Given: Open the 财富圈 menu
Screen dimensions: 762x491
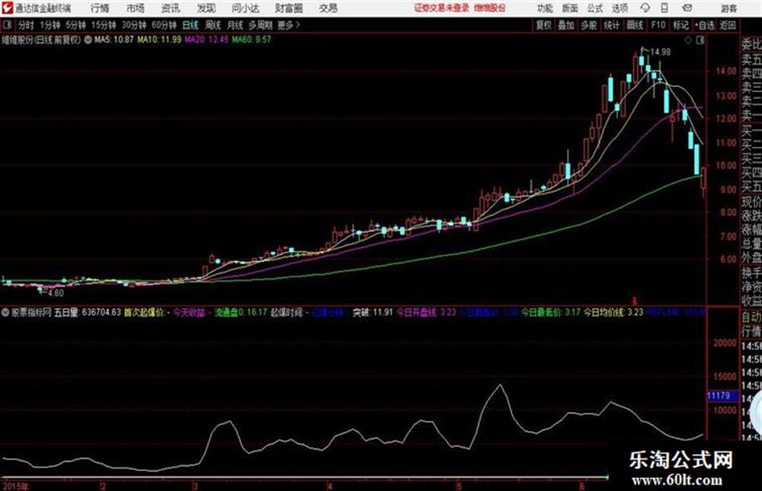Looking at the screenshot, I should click(289, 8).
